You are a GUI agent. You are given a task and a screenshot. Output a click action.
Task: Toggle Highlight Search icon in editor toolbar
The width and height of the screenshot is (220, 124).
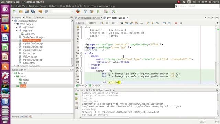(x=136, y=23)
